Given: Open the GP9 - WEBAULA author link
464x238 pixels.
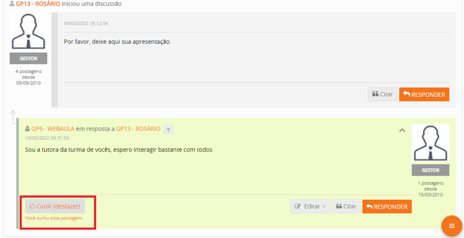Looking at the screenshot, I should (53, 129).
